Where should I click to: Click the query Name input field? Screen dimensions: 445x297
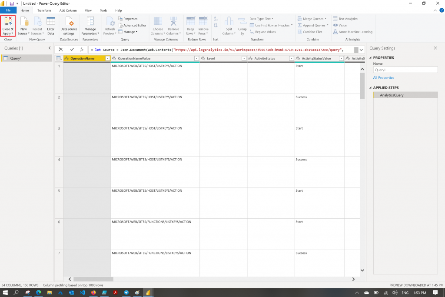(405, 70)
